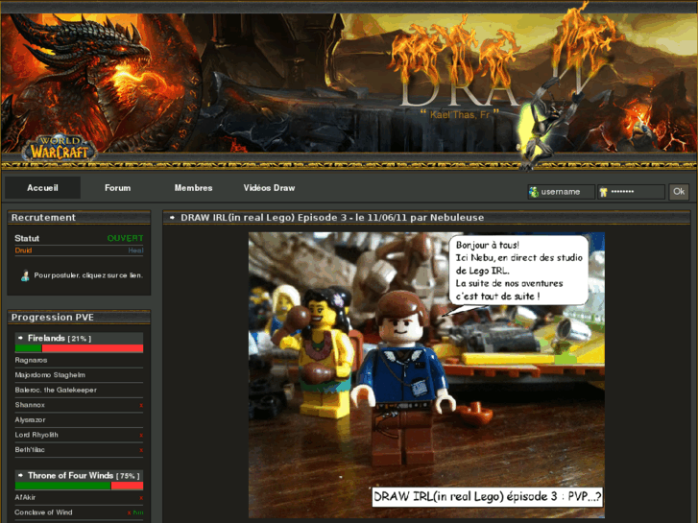Image resolution: width=698 pixels, height=523 pixels.
Task: Click the Progression PVE panel header
Action: [x=79, y=317]
